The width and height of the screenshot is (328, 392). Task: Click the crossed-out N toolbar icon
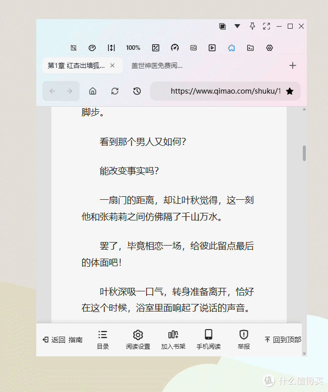(x=74, y=48)
